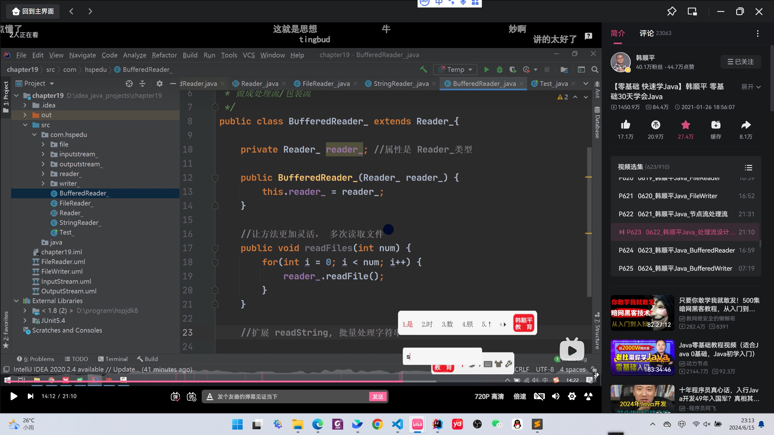
Task: Click the 已关注 follow button
Action: [740, 62]
